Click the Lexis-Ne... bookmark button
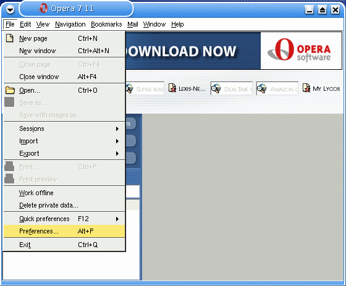 [x=187, y=88]
